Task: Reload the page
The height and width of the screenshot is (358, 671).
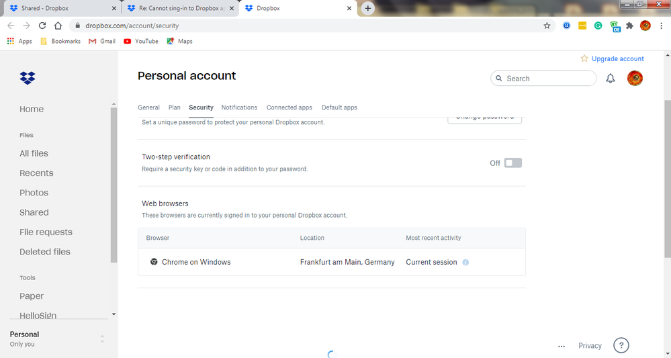Action: tap(42, 26)
